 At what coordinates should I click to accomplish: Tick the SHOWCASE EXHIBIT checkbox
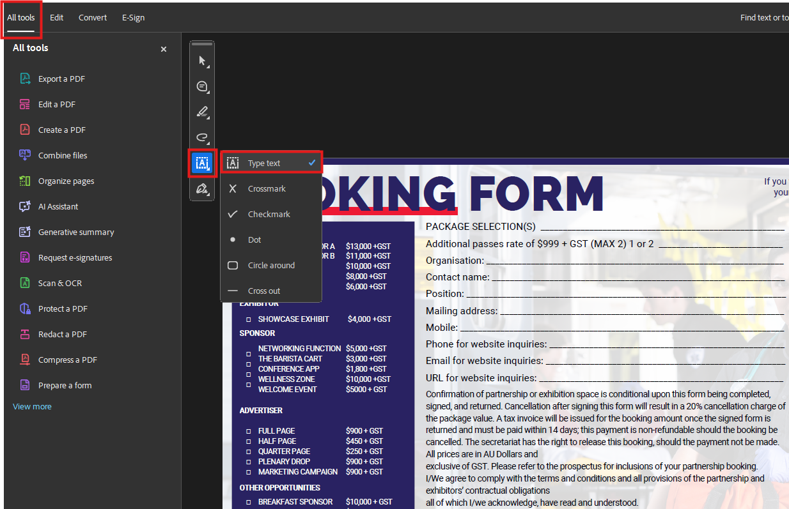click(x=249, y=319)
